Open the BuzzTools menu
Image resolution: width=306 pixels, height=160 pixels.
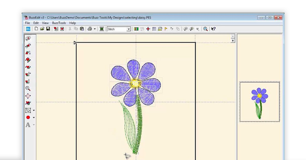pos(59,23)
